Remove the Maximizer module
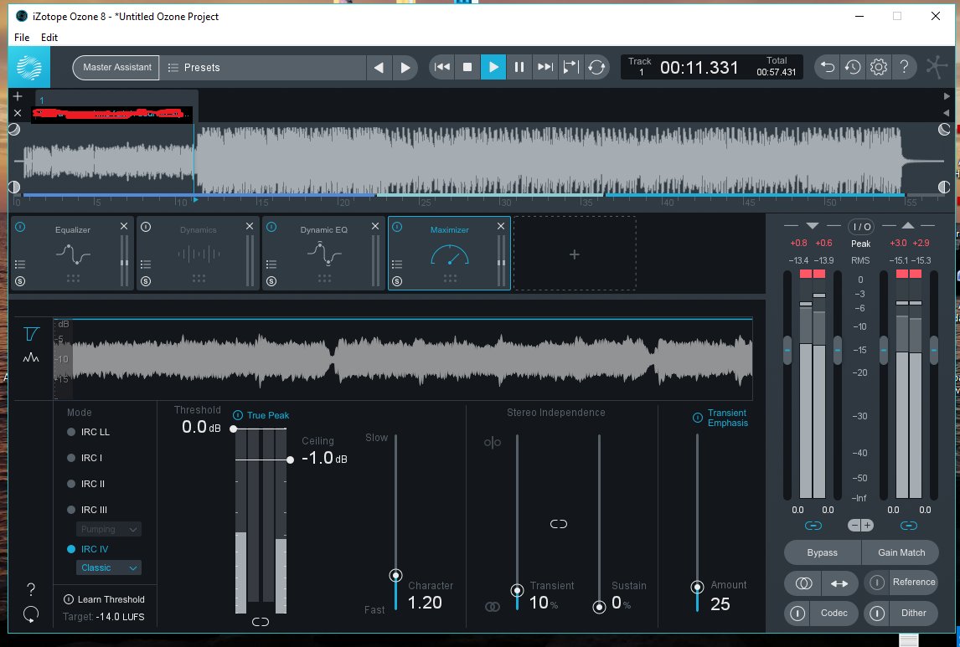960x647 pixels. coord(501,226)
